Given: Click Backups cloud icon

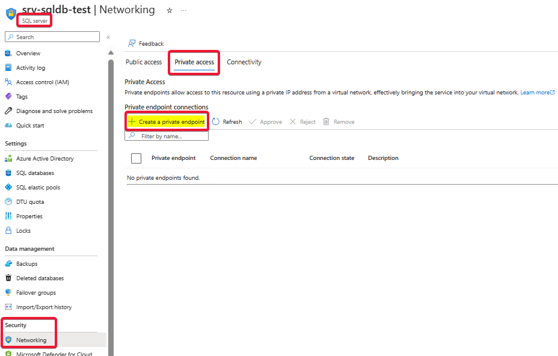Looking at the screenshot, I should point(8,263).
